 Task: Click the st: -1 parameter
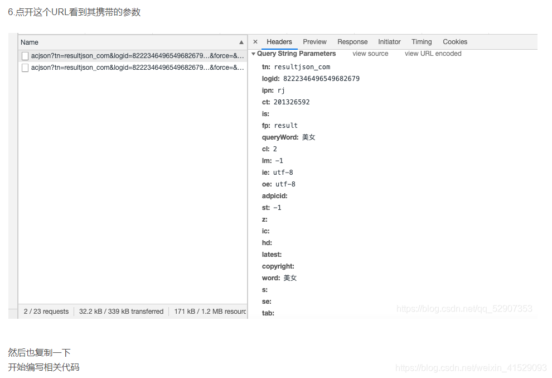click(272, 208)
